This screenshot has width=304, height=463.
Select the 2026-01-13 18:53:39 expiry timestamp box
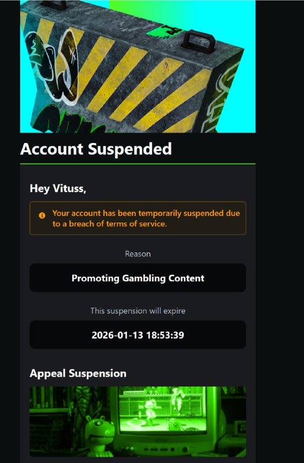point(138,335)
